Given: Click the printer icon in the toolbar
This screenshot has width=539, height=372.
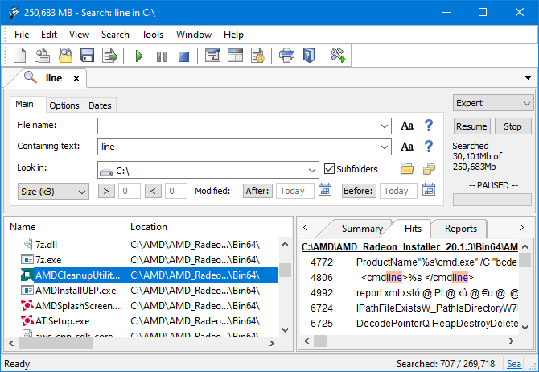Looking at the screenshot, I should click(x=286, y=56).
